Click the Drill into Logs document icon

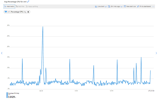point(109,7)
